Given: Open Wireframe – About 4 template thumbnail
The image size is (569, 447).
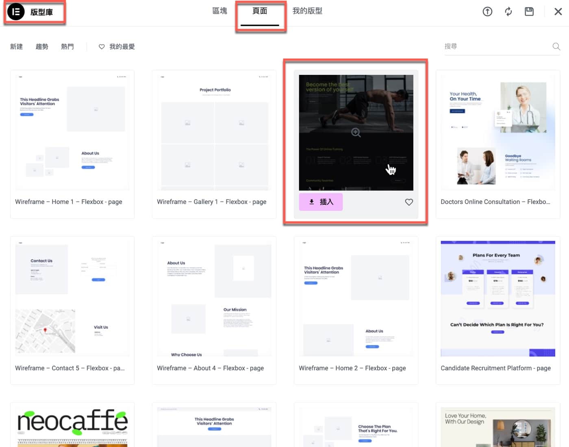Looking at the screenshot, I should coord(214,299).
